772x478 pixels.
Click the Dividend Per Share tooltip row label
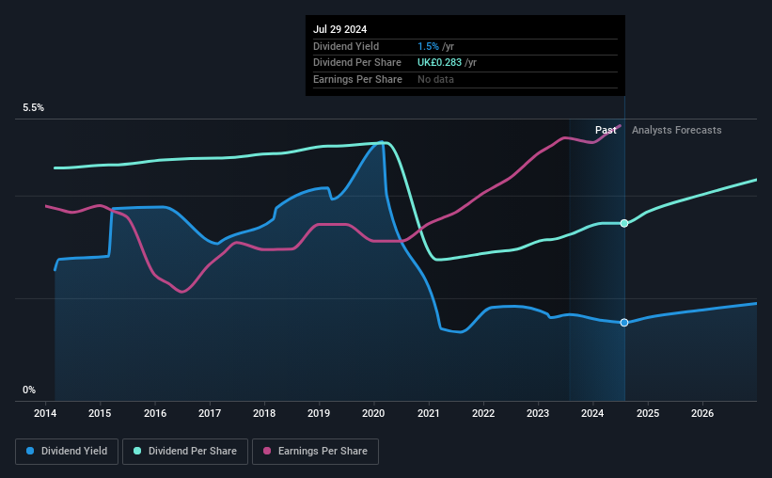tap(357, 63)
